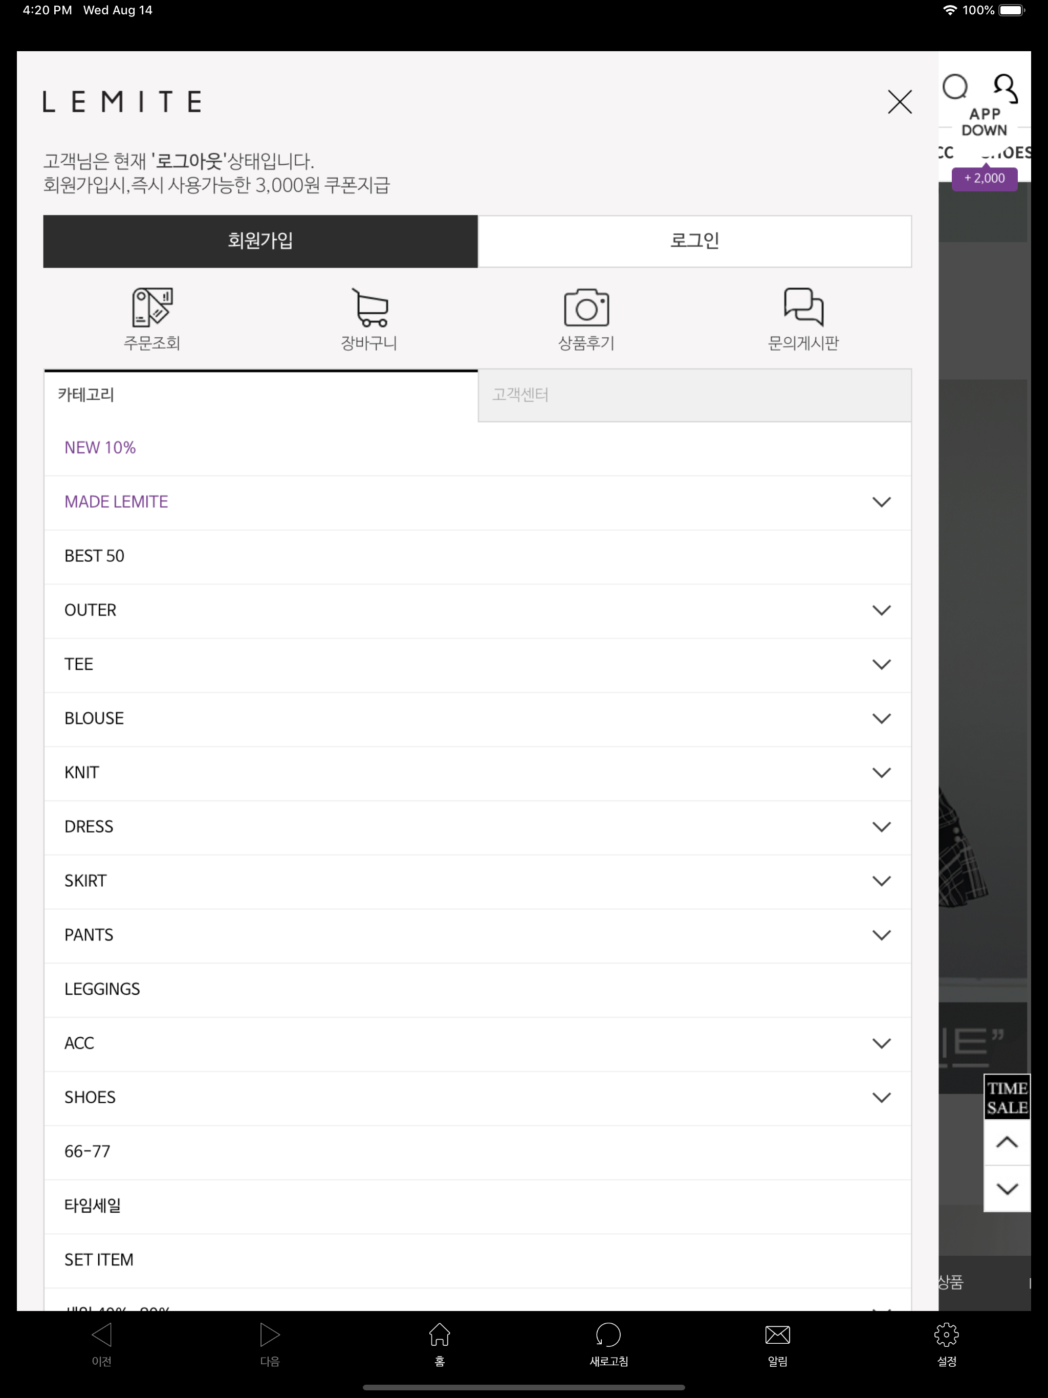Open the SET ITEM category
The height and width of the screenshot is (1398, 1048).
pyautogui.click(x=477, y=1260)
